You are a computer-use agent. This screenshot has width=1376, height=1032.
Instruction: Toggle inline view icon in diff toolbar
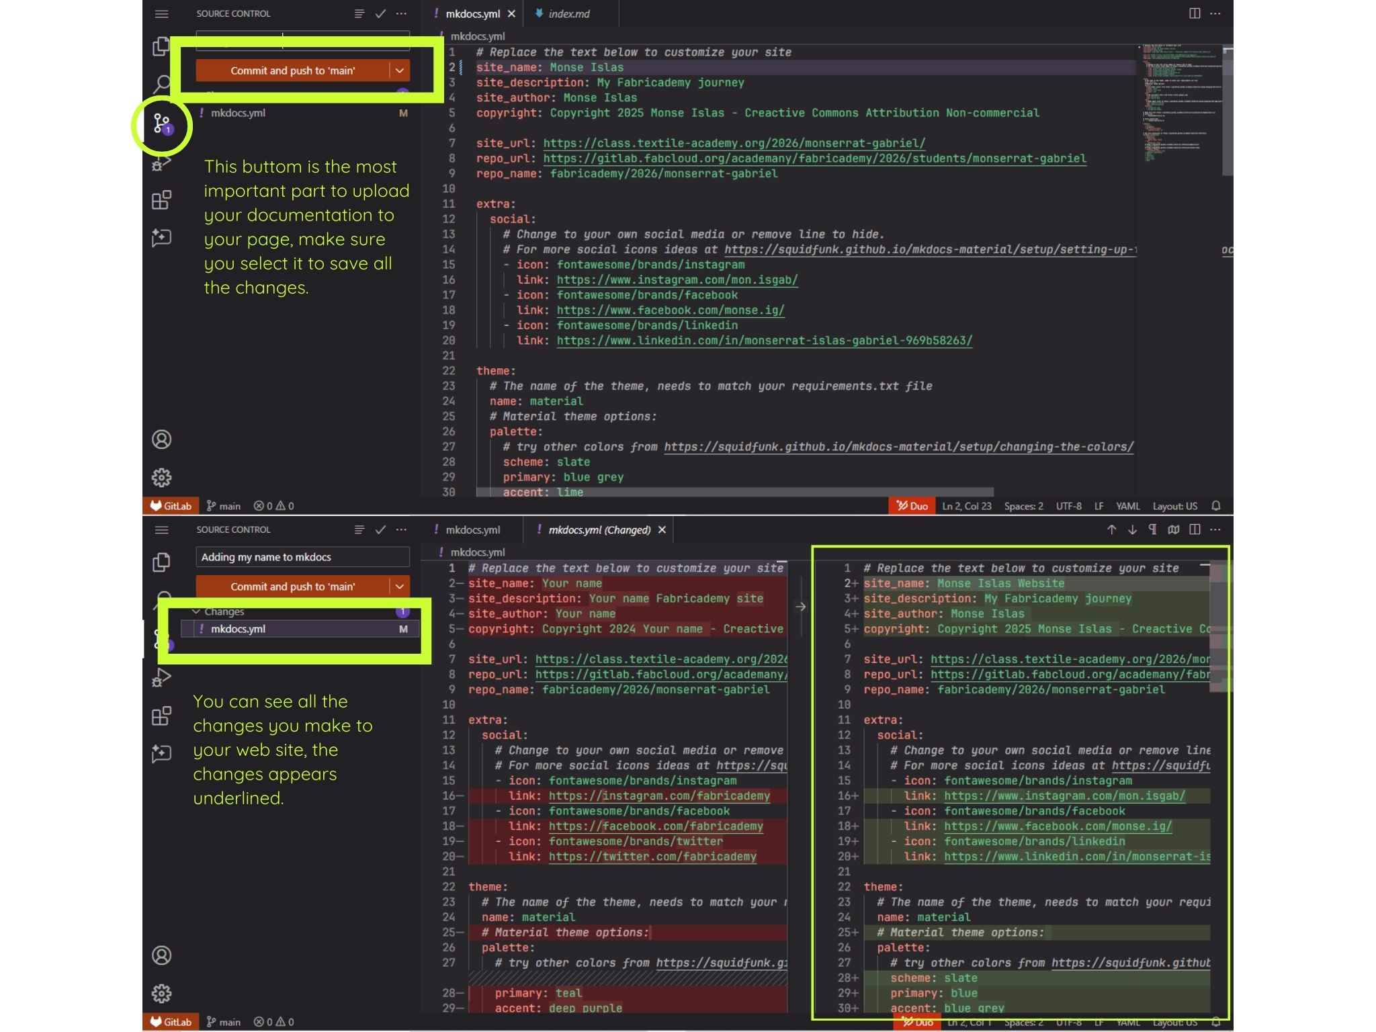[x=1195, y=529]
